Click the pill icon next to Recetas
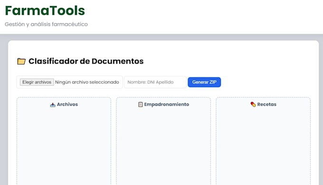This screenshot has height=185, width=323. (x=253, y=104)
